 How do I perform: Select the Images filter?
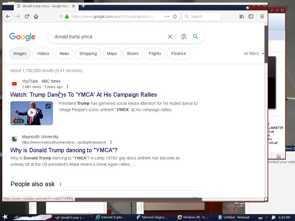pos(20,54)
